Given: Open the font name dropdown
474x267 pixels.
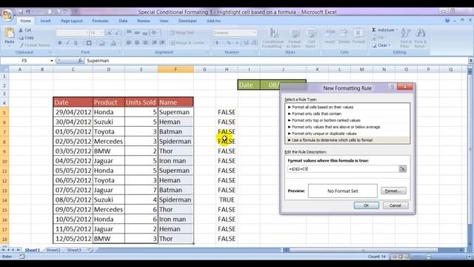Looking at the screenshot, I should (87, 33).
